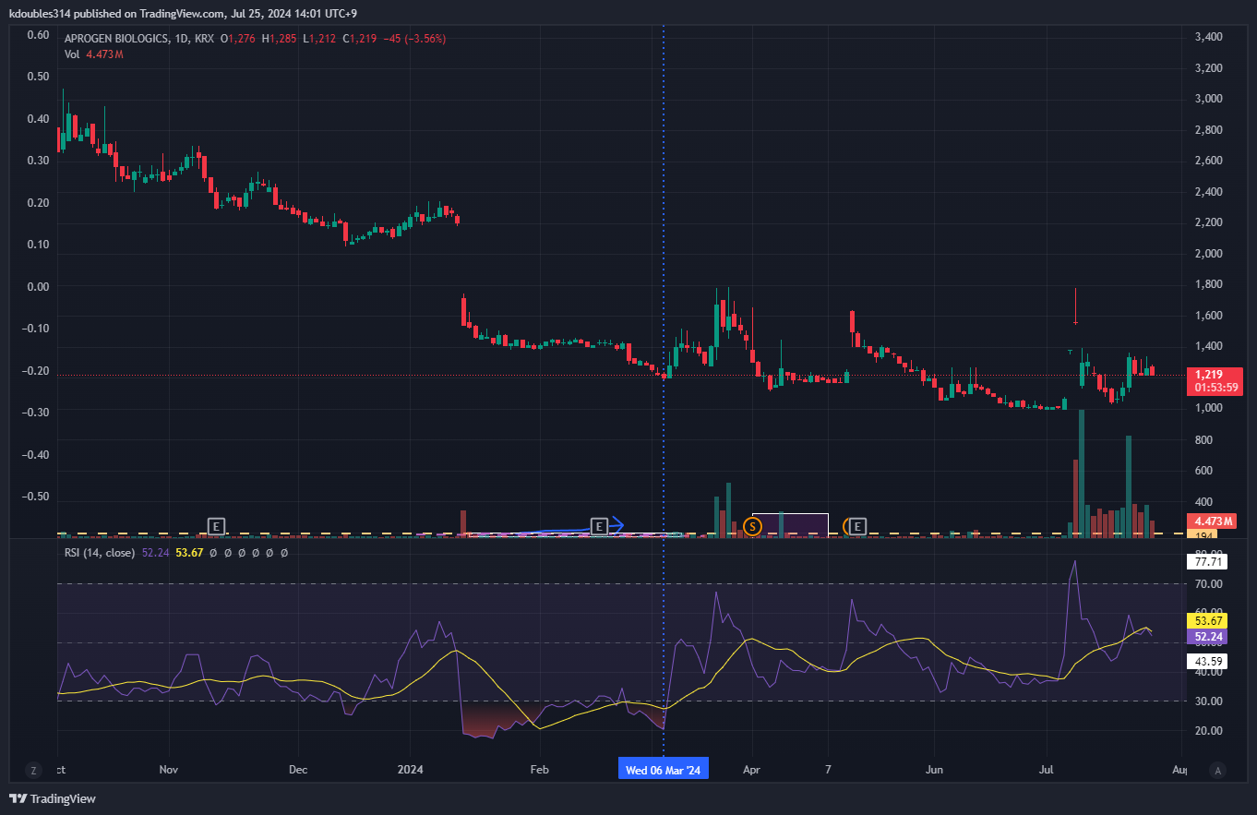The height and width of the screenshot is (815, 1257).
Task: Click the APROGEN BIOLOGICS symbol title
Action: point(116,39)
